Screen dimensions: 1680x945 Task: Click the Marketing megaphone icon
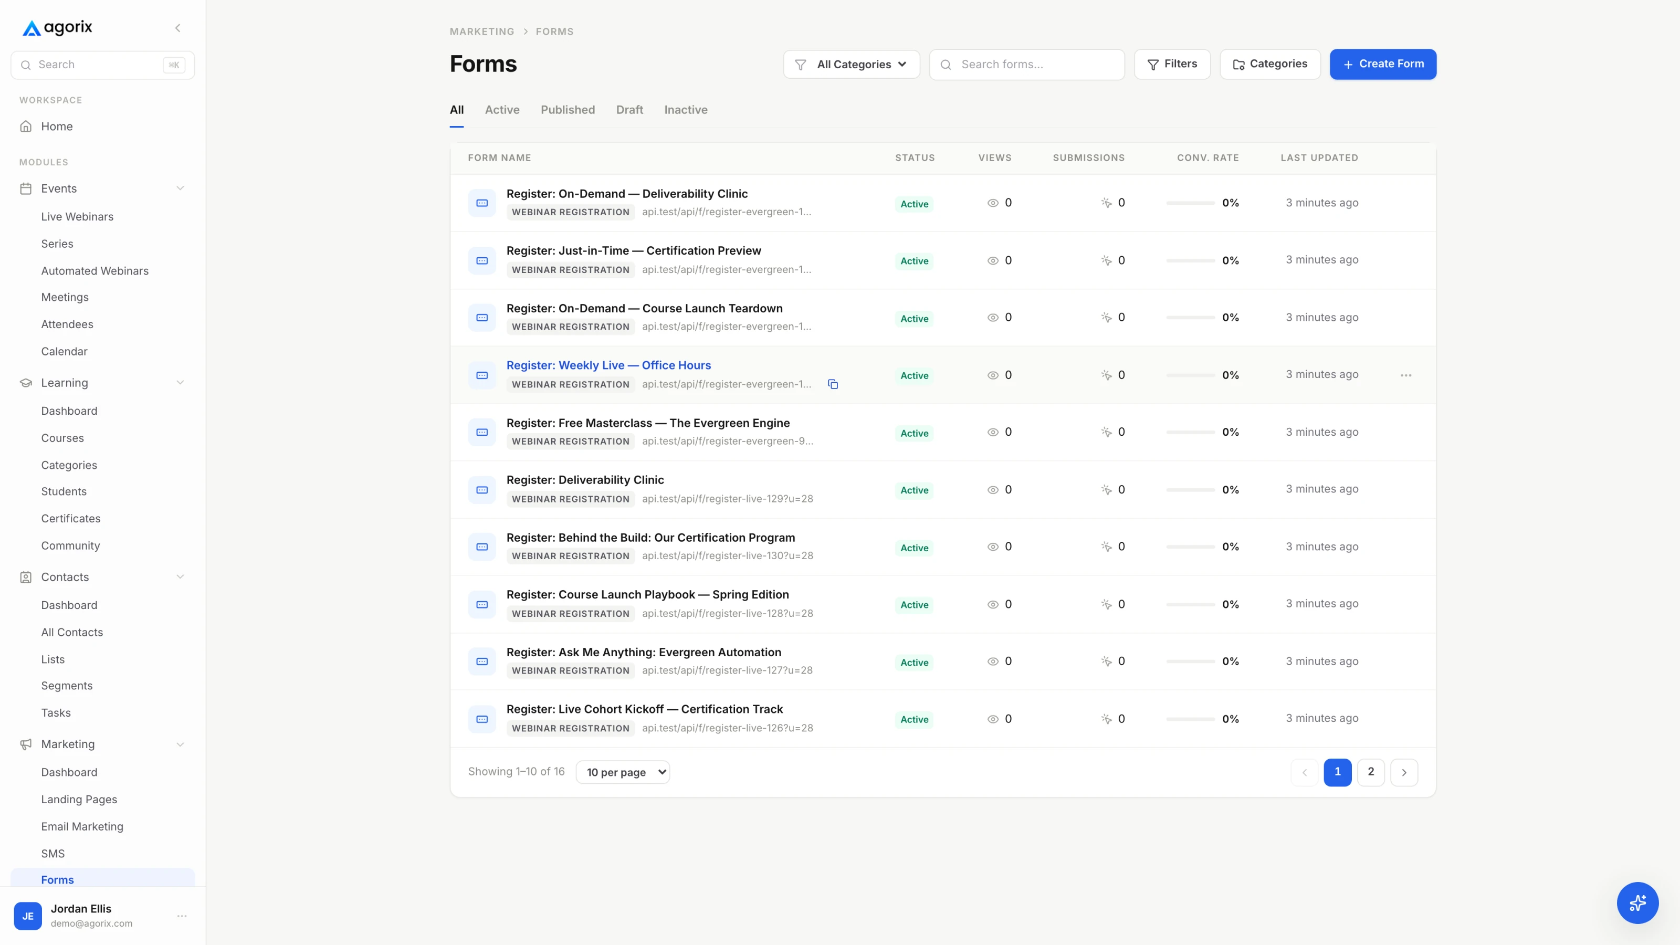click(26, 744)
